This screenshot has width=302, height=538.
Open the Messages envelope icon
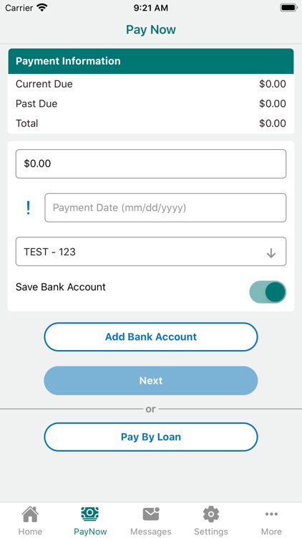pyautogui.click(x=151, y=514)
